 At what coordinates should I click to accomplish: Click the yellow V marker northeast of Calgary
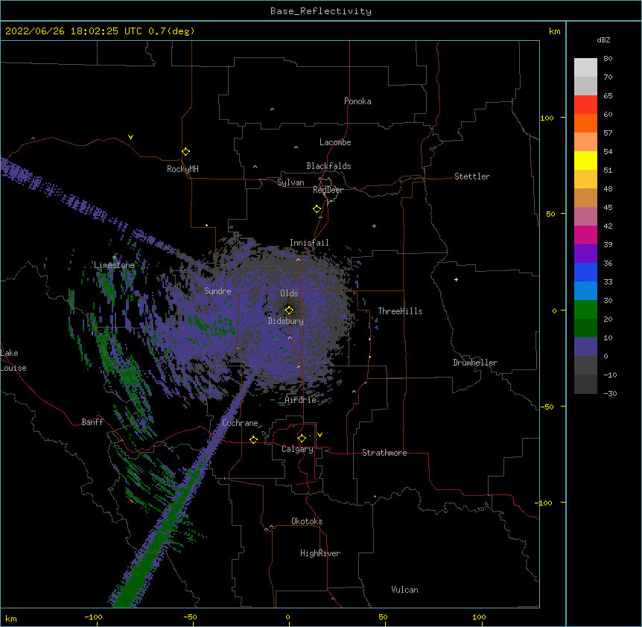(320, 435)
